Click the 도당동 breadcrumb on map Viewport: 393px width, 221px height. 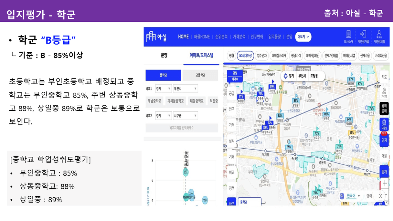point(314,76)
